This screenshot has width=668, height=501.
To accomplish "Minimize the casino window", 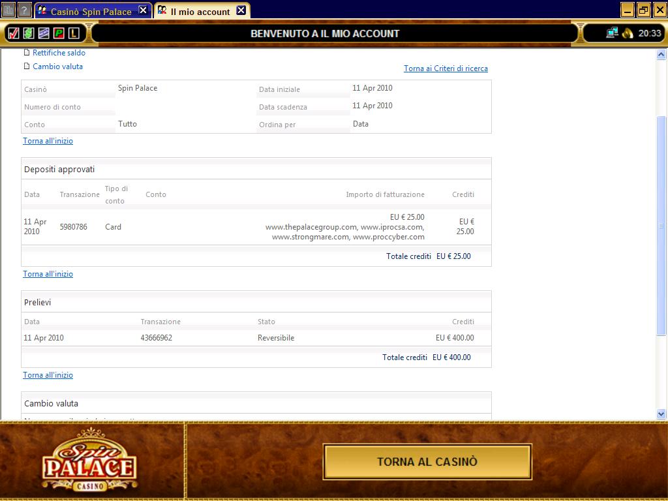I will [x=627, y=9].
